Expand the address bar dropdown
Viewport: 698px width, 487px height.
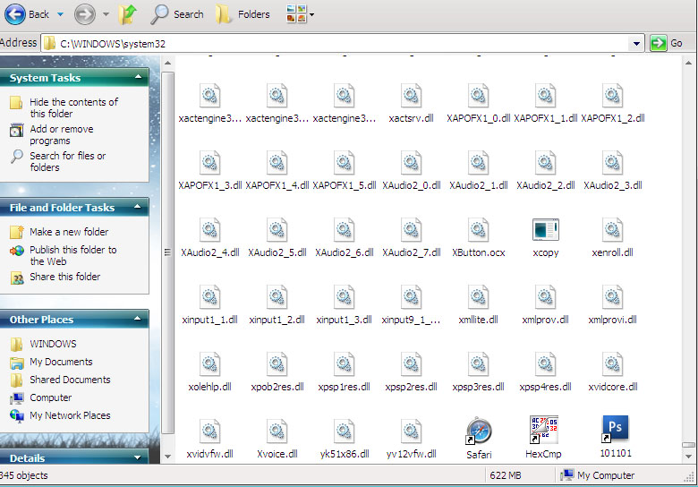[636, 44]
